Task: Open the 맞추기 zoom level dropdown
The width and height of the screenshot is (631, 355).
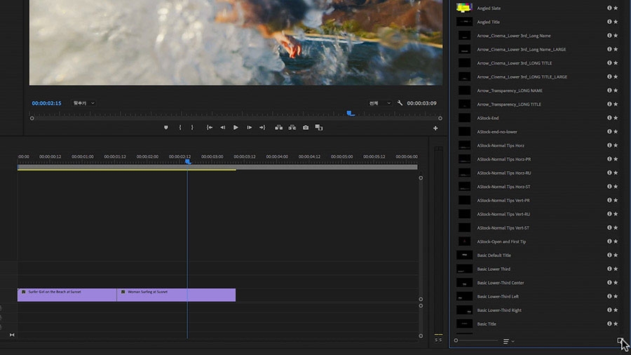Action: pyautogui.click(x=83, y=103)
